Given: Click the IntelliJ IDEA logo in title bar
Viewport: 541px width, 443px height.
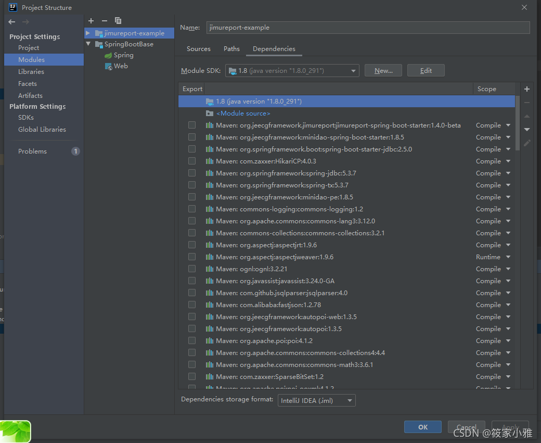Looking at the screenshot, I should pyautogui.click(x=13, y=7).
